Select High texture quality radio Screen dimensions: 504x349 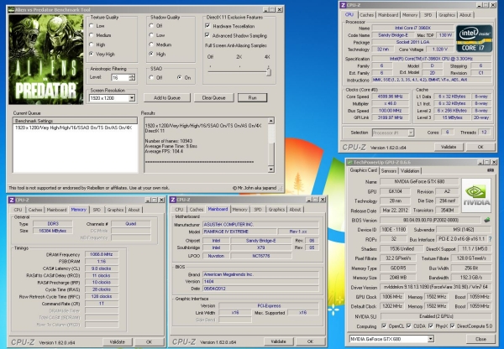pyautogui.click(x=92, y=44)
